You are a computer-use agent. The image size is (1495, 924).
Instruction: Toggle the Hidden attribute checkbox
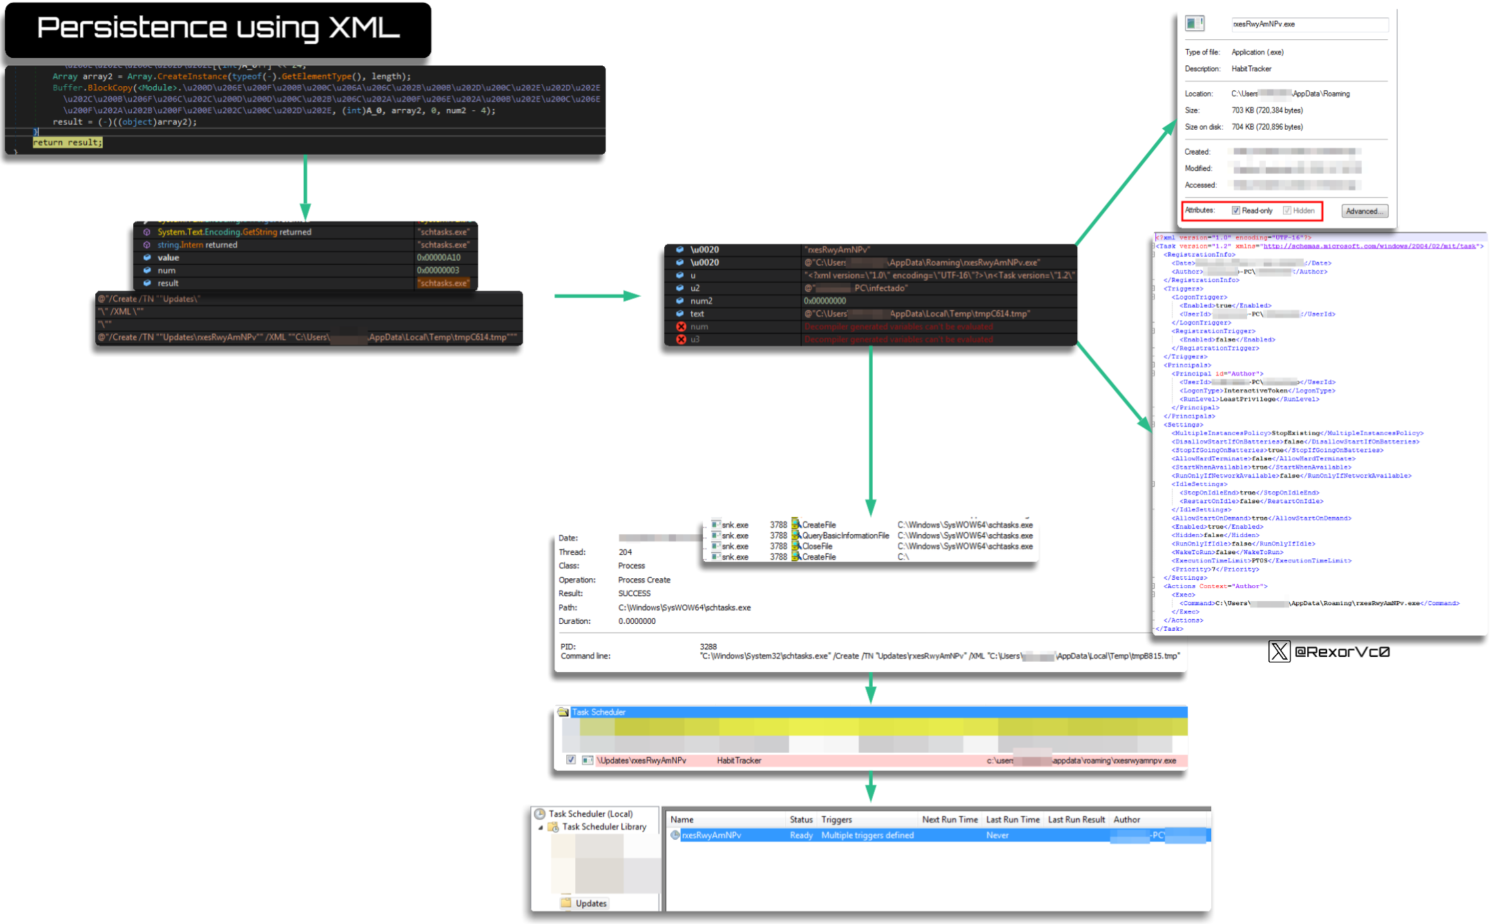pyautogui.click(x=1287, y=210)
